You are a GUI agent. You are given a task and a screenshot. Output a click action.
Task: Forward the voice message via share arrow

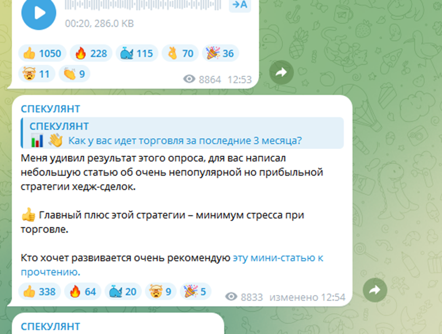point(281,72)
